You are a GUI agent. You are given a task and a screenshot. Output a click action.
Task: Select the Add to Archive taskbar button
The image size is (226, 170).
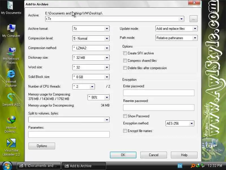pyautogui.click(x=84, y=166)
